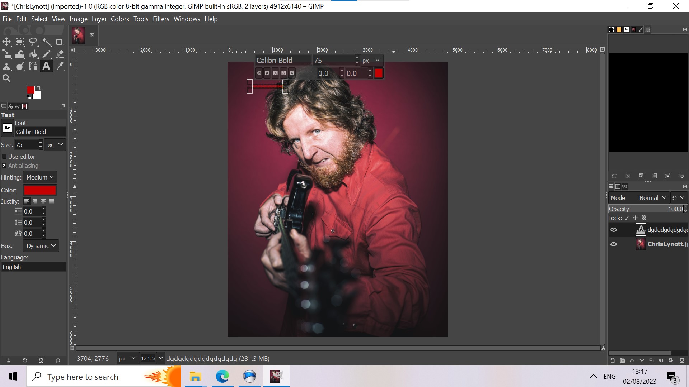Swap foreground and background colors

(39, 88)
